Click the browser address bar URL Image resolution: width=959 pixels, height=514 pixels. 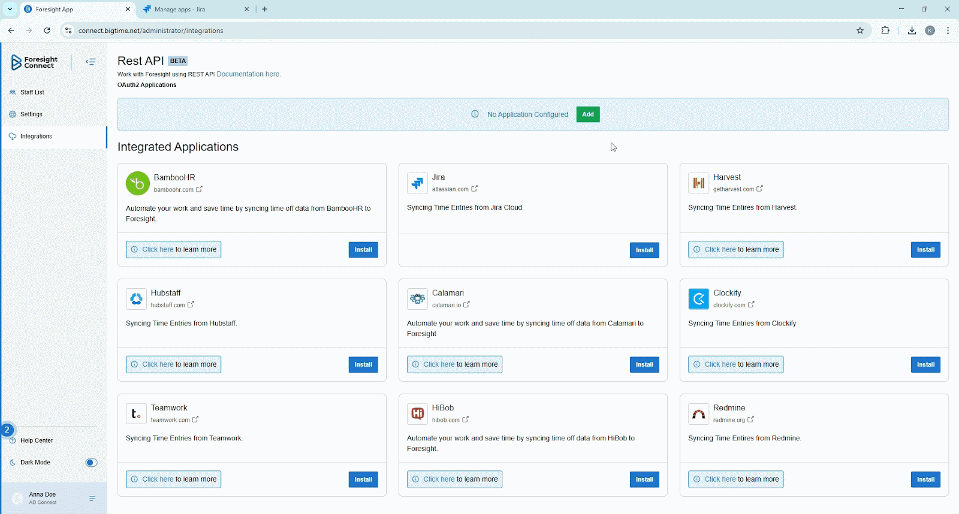pyautogui.click(x=151, y=31)
